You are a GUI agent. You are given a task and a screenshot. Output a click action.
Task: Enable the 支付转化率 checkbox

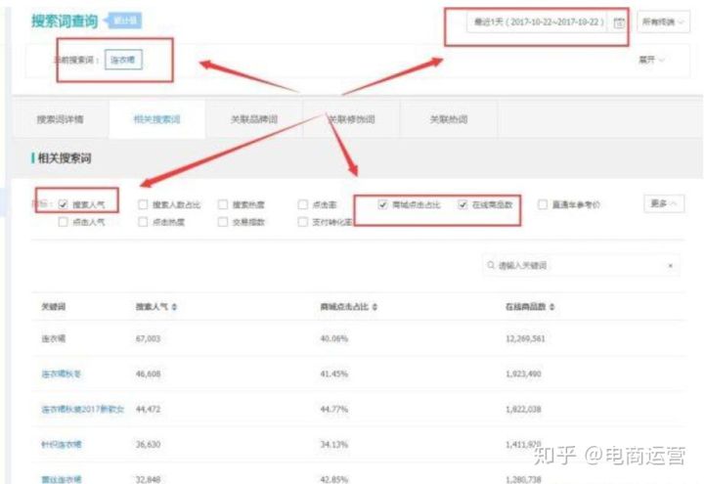pyautogui.click(x=303, y=222)
